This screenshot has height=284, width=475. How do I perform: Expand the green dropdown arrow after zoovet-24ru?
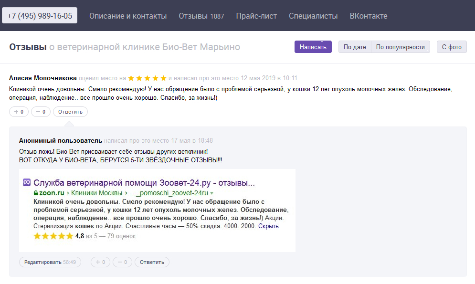click(x=212, y=193)
